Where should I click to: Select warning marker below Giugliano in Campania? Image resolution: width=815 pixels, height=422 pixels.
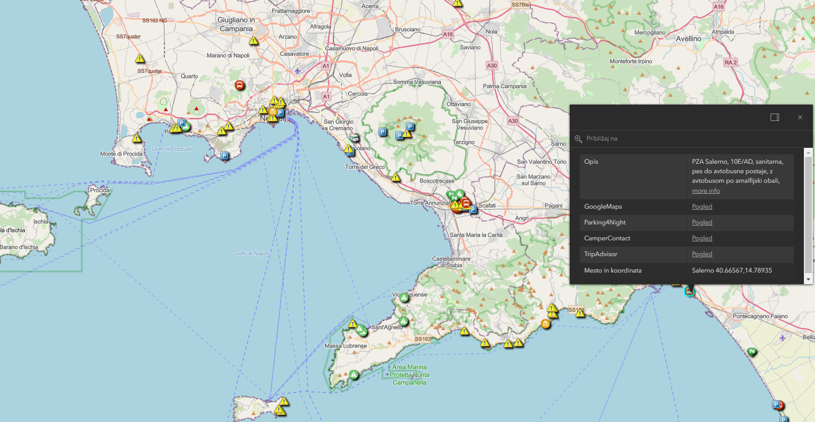click(x=254, y=41)
